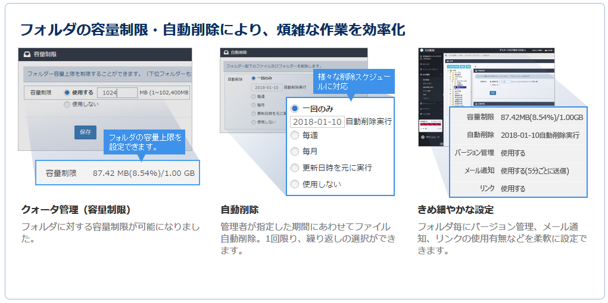
Task: Select 使用しない in the enlarged schedule list
Action: pyautogui.click(x=295, y=184)
